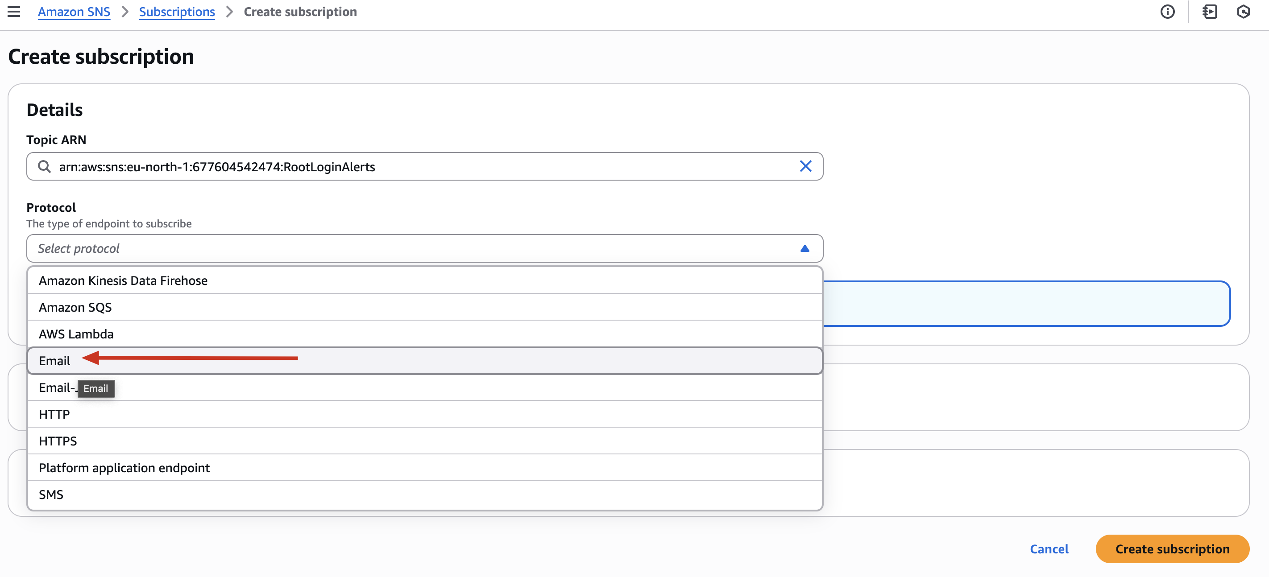Image resolution: width=1269 pixels, height=577 pixels.
Task: Click the Cancel button
Action: [x=1049, y=549]
